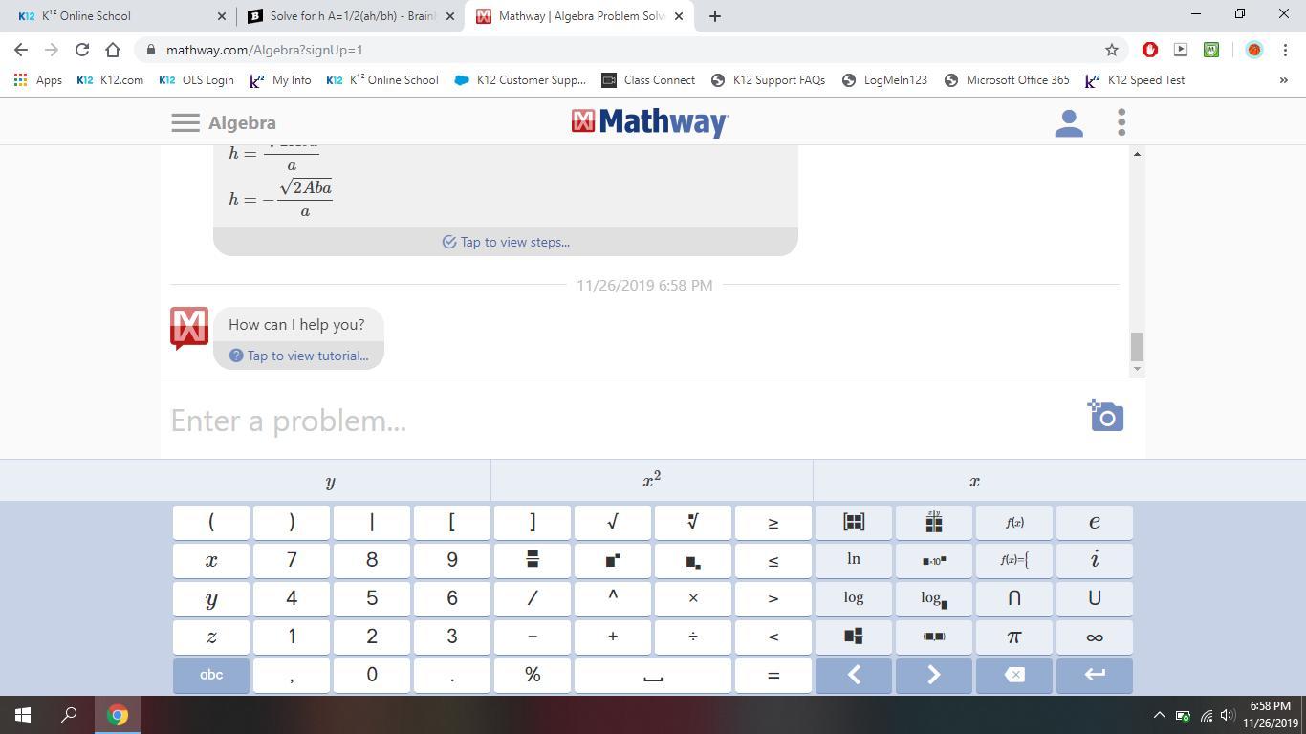Screen dimensions: 1306x734
Task: Open the K12.com bookmark
Action: pyautogui.click(x=110, y=80)
